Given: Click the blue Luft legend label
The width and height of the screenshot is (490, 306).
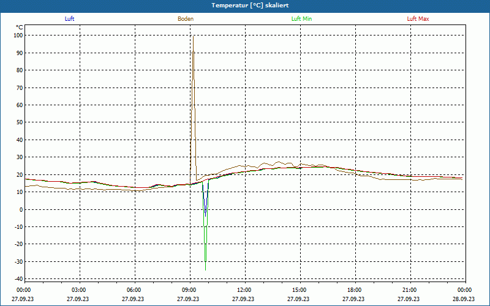Looking at the screenshot, I should (x=69, y=19).
